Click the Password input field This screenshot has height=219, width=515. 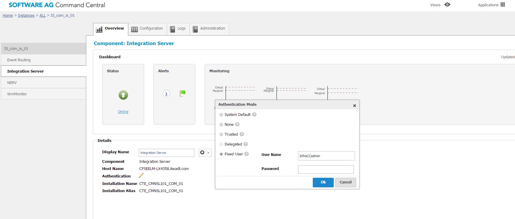tap(326, 169)
